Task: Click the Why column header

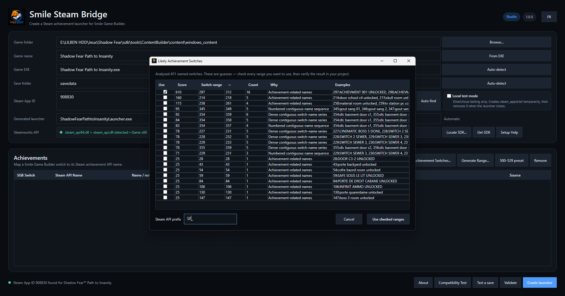Action: point(274,85)
